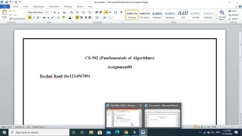Click the Clear Formatting icon
Viewport: 242px width, 136px height.
[71, 12]
